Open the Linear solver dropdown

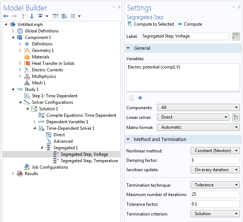pos(193,117)
